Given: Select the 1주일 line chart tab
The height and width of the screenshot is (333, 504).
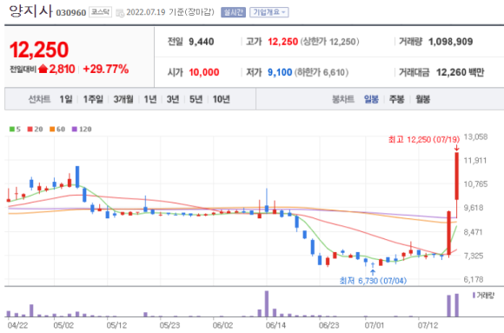Looking at the screenshot, I should pos(93,99).
